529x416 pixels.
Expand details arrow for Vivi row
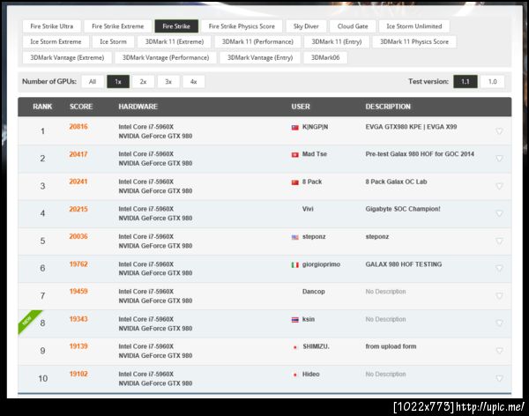pyautogui.click(x=499, y=213)
